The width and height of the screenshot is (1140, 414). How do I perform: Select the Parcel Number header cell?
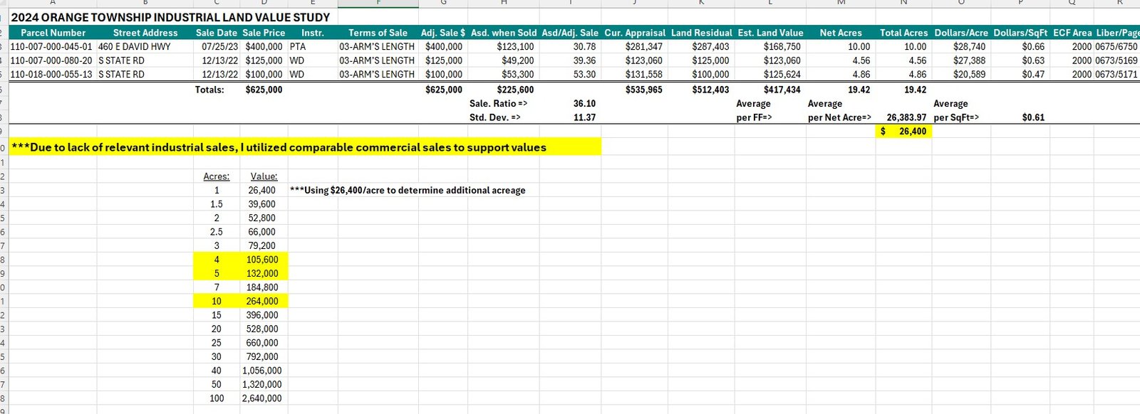(x=53, y=33)
